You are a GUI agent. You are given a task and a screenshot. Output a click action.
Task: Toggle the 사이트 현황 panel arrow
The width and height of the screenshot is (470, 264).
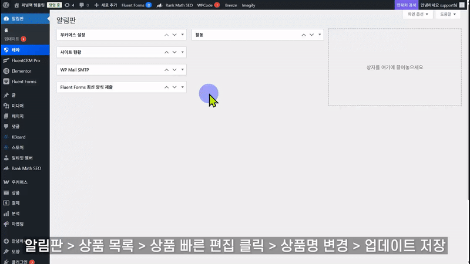coord(182,52)
